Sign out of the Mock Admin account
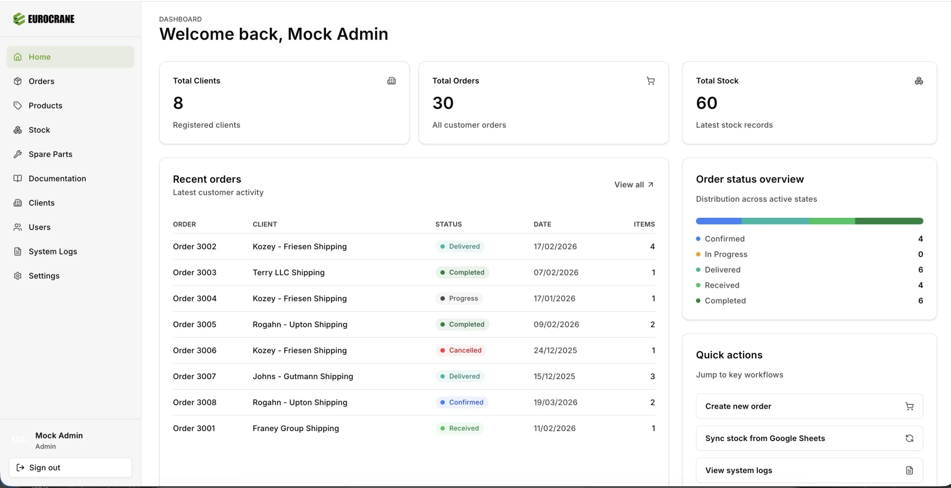 pyautogui.click(x=70, y=467)
